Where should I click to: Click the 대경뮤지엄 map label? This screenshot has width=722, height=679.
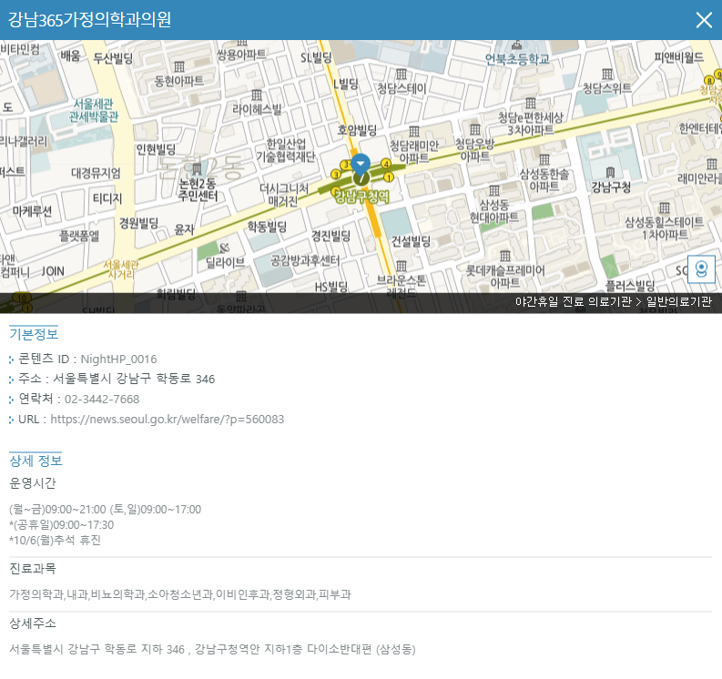click(96, 173)
